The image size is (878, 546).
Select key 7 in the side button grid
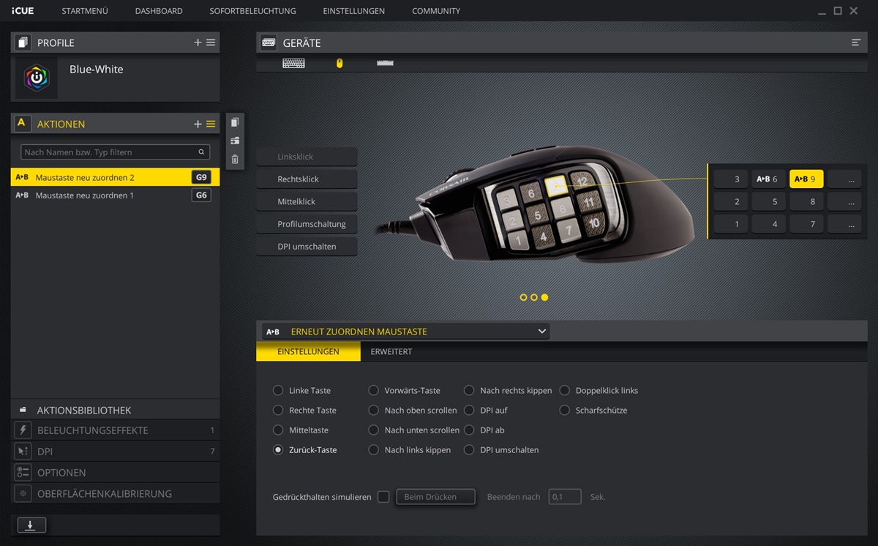point(806,224)
